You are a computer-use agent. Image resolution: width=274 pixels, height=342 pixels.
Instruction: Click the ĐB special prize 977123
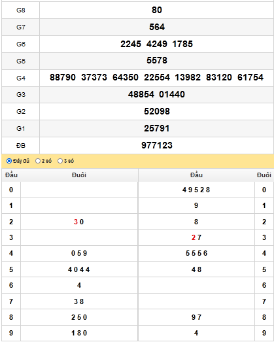point(157,145)
